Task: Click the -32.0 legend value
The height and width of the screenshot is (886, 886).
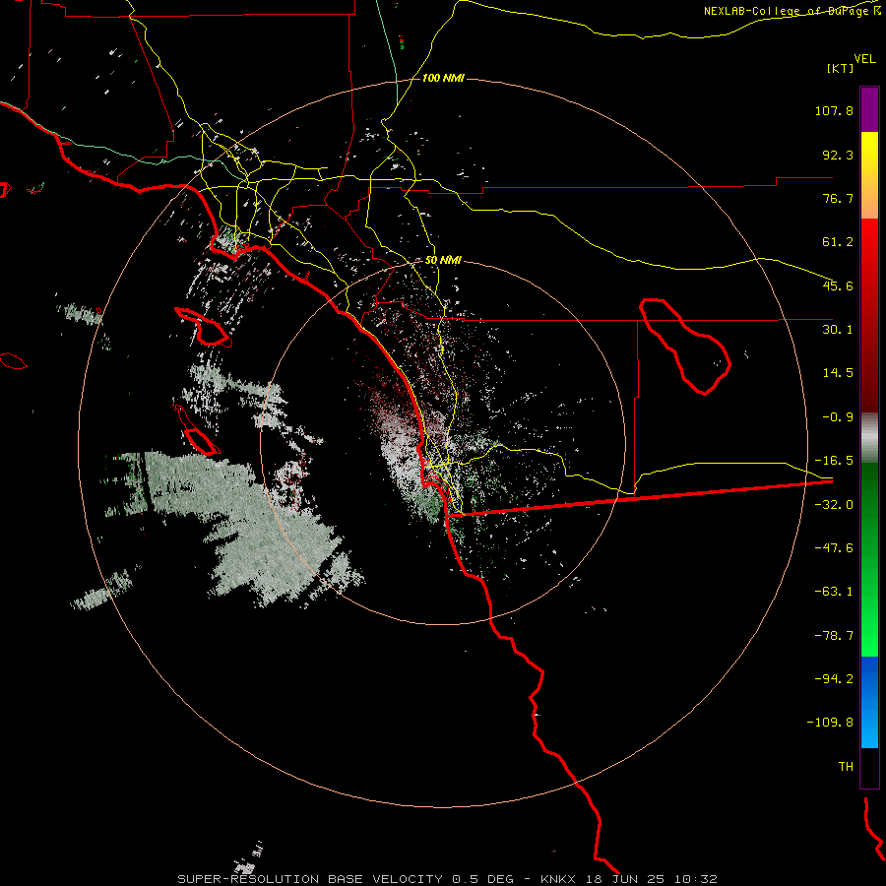Action: [x=834, y=505]
